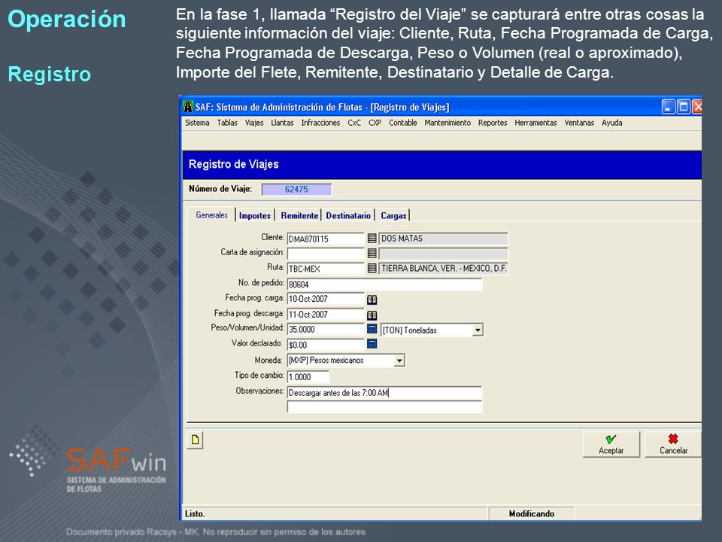The image size is (722, 542).
Task: Click the No. de pedido field 80604
Action: pyautogui.click(x=384, y=285)
